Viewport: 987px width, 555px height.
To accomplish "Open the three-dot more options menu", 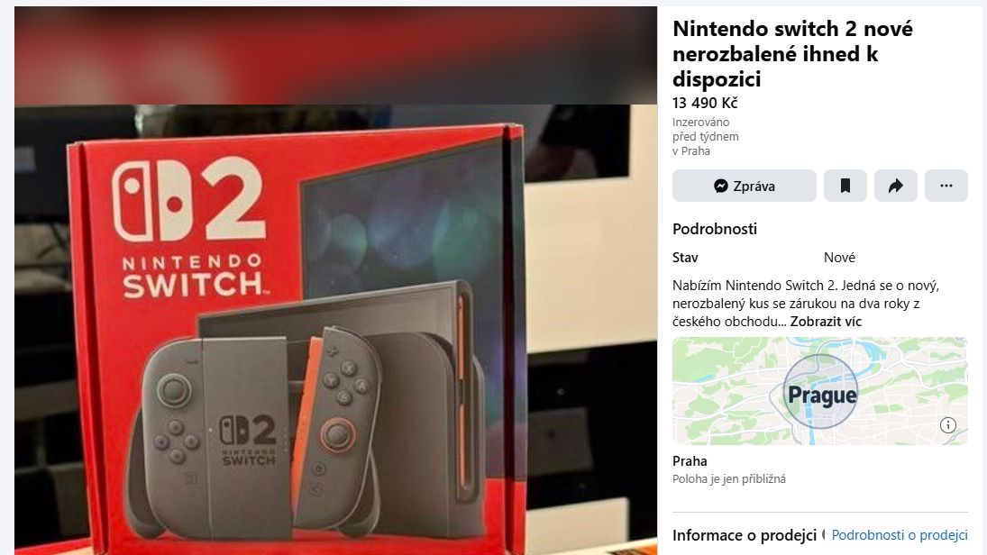I will [946, 186].
